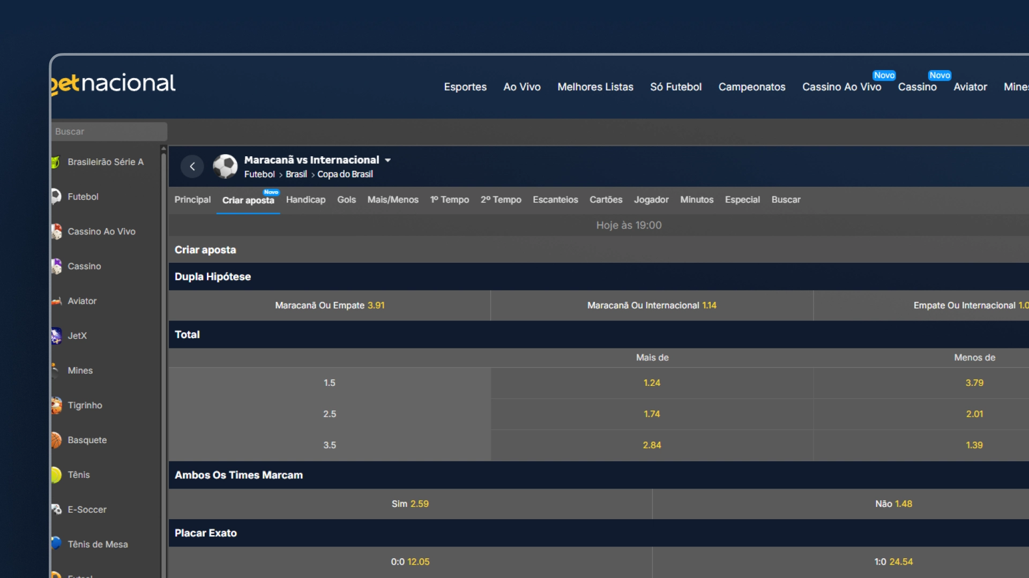Select the Criar aposta tab
The height and width of the screenshot is (578, 1029).
tap(248, 200)
